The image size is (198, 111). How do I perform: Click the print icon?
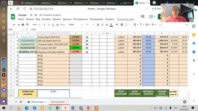coord(23,25)
